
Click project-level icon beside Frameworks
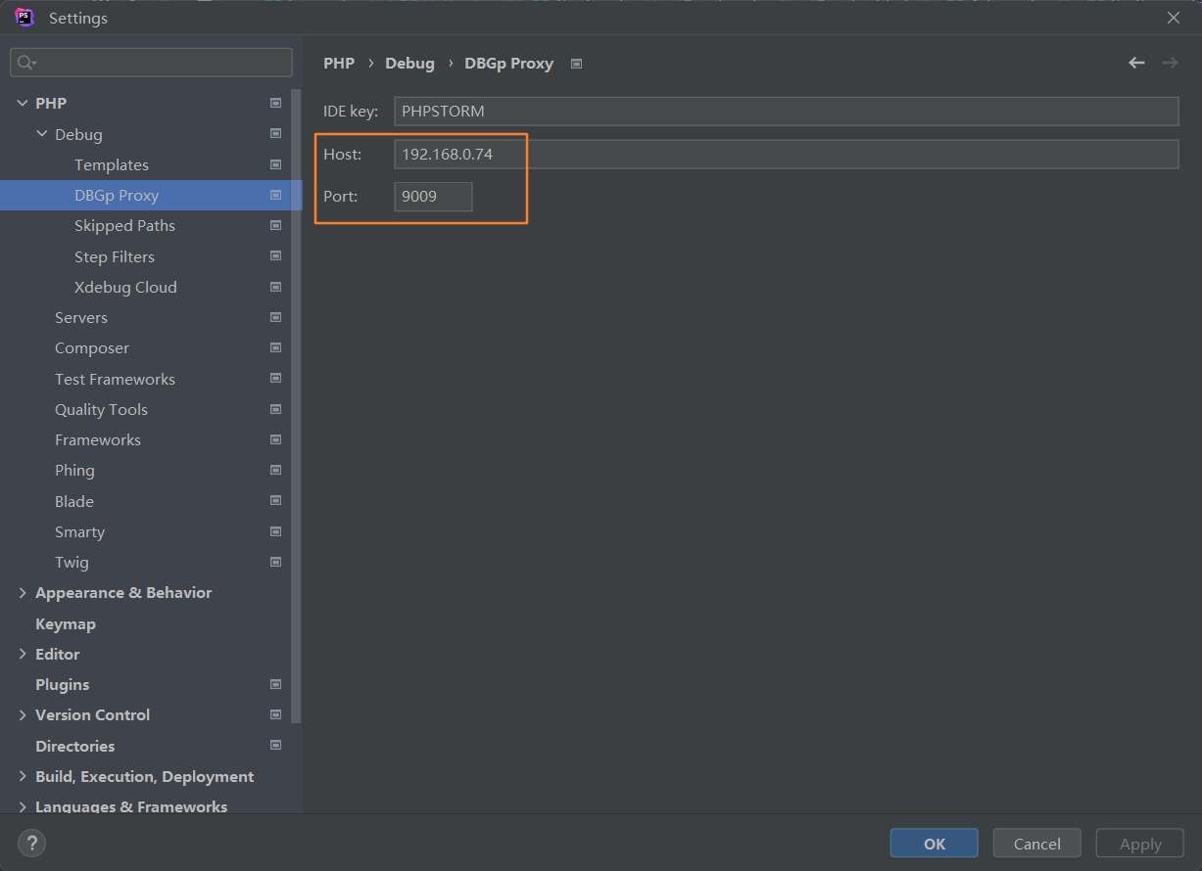pos(275,439)
